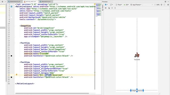Collapse the first TextView fold on line 19

pos(14,43)
